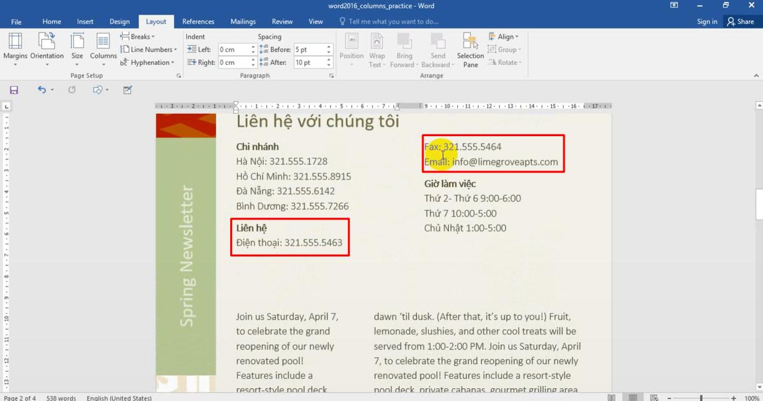
Task: Switch to the References tab
Action: [x=198, y=21]
